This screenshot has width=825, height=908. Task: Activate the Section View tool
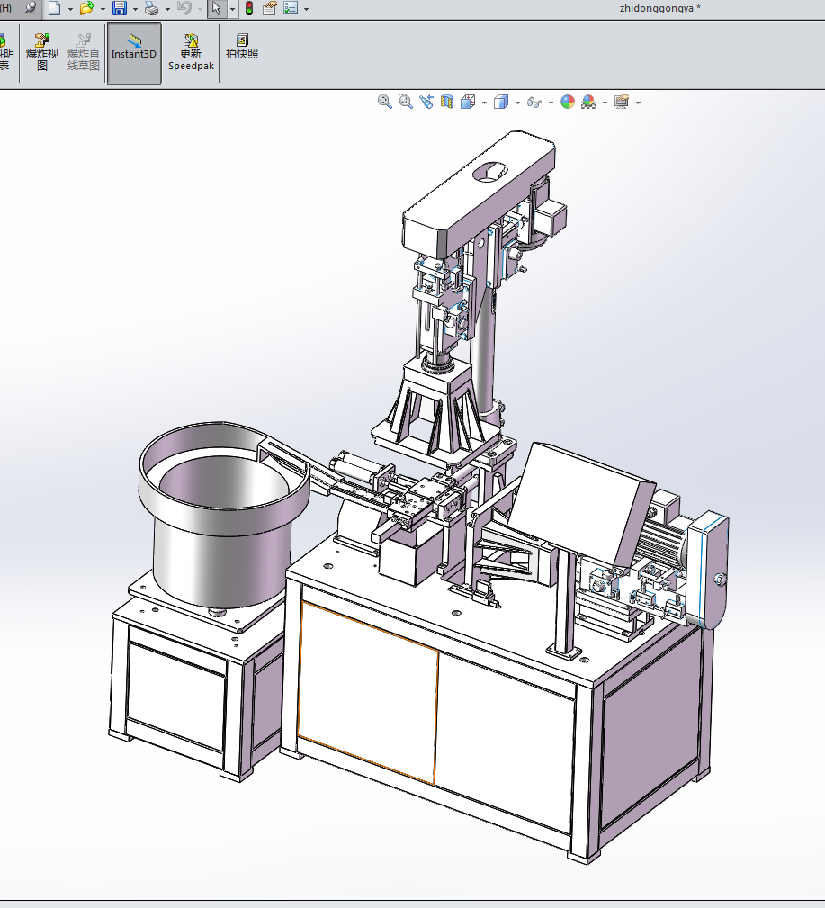(x=447, y=103)
